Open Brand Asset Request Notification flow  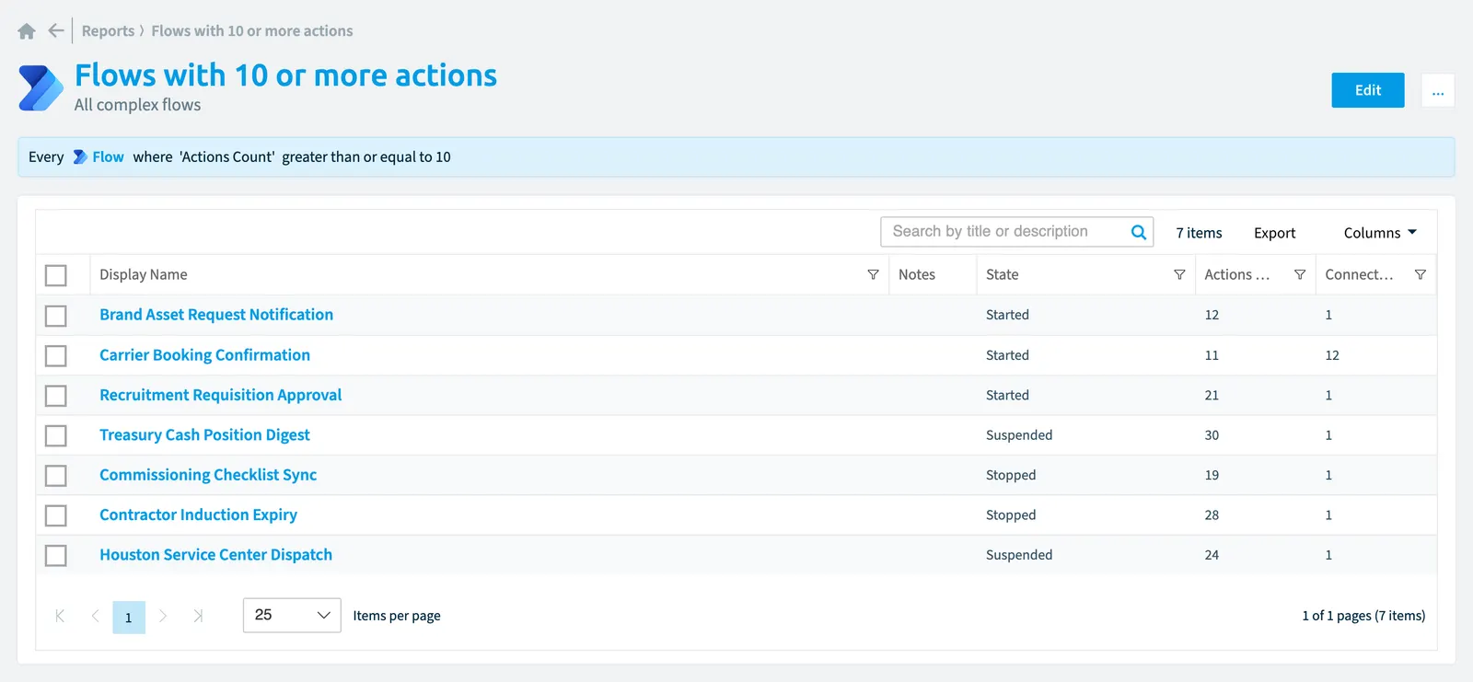point(216,315)
